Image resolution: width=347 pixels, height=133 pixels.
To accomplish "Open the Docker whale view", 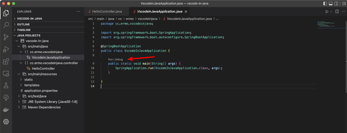I will 6,110.
